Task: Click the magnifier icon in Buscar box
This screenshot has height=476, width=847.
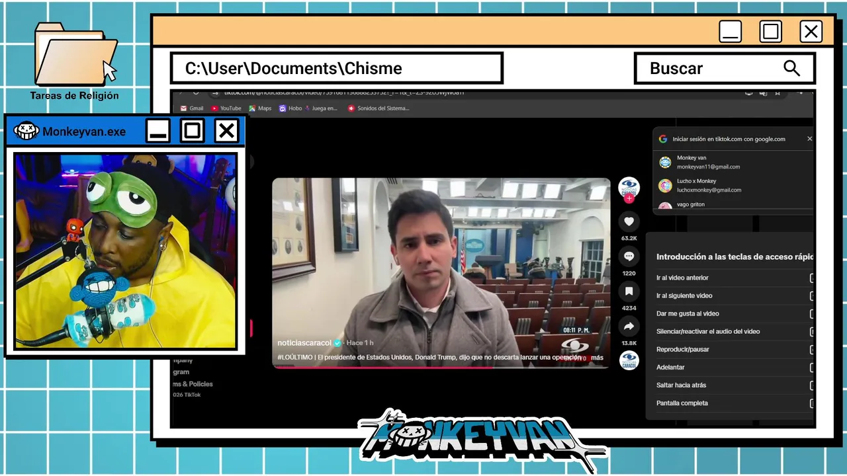Action: click(x=791, y=68)
